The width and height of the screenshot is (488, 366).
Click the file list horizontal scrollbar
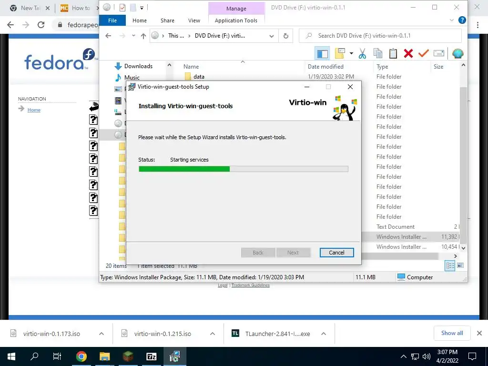(x=400, y=256)
